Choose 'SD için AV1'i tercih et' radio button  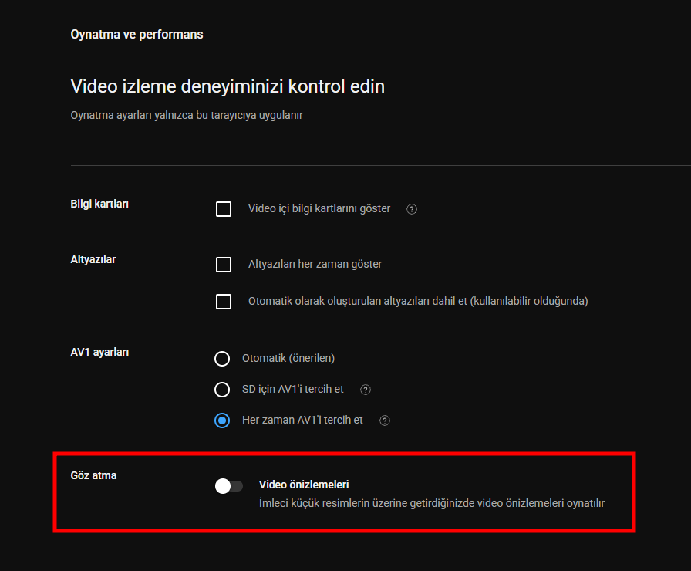[x=222, y=390]
